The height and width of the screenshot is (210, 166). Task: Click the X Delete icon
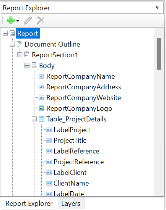pos(41,21)
